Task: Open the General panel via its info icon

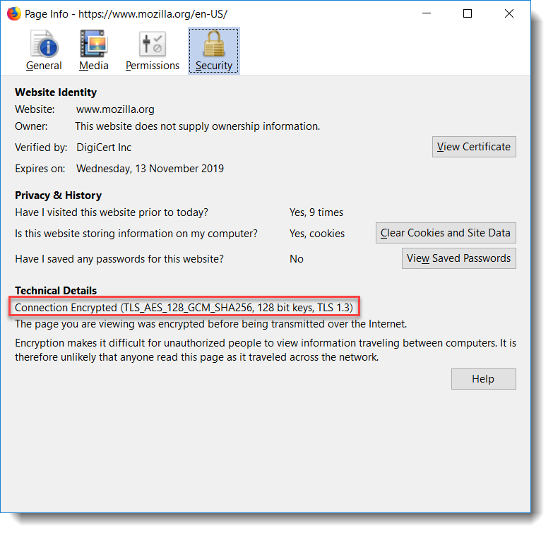Action: pos(44,45)
